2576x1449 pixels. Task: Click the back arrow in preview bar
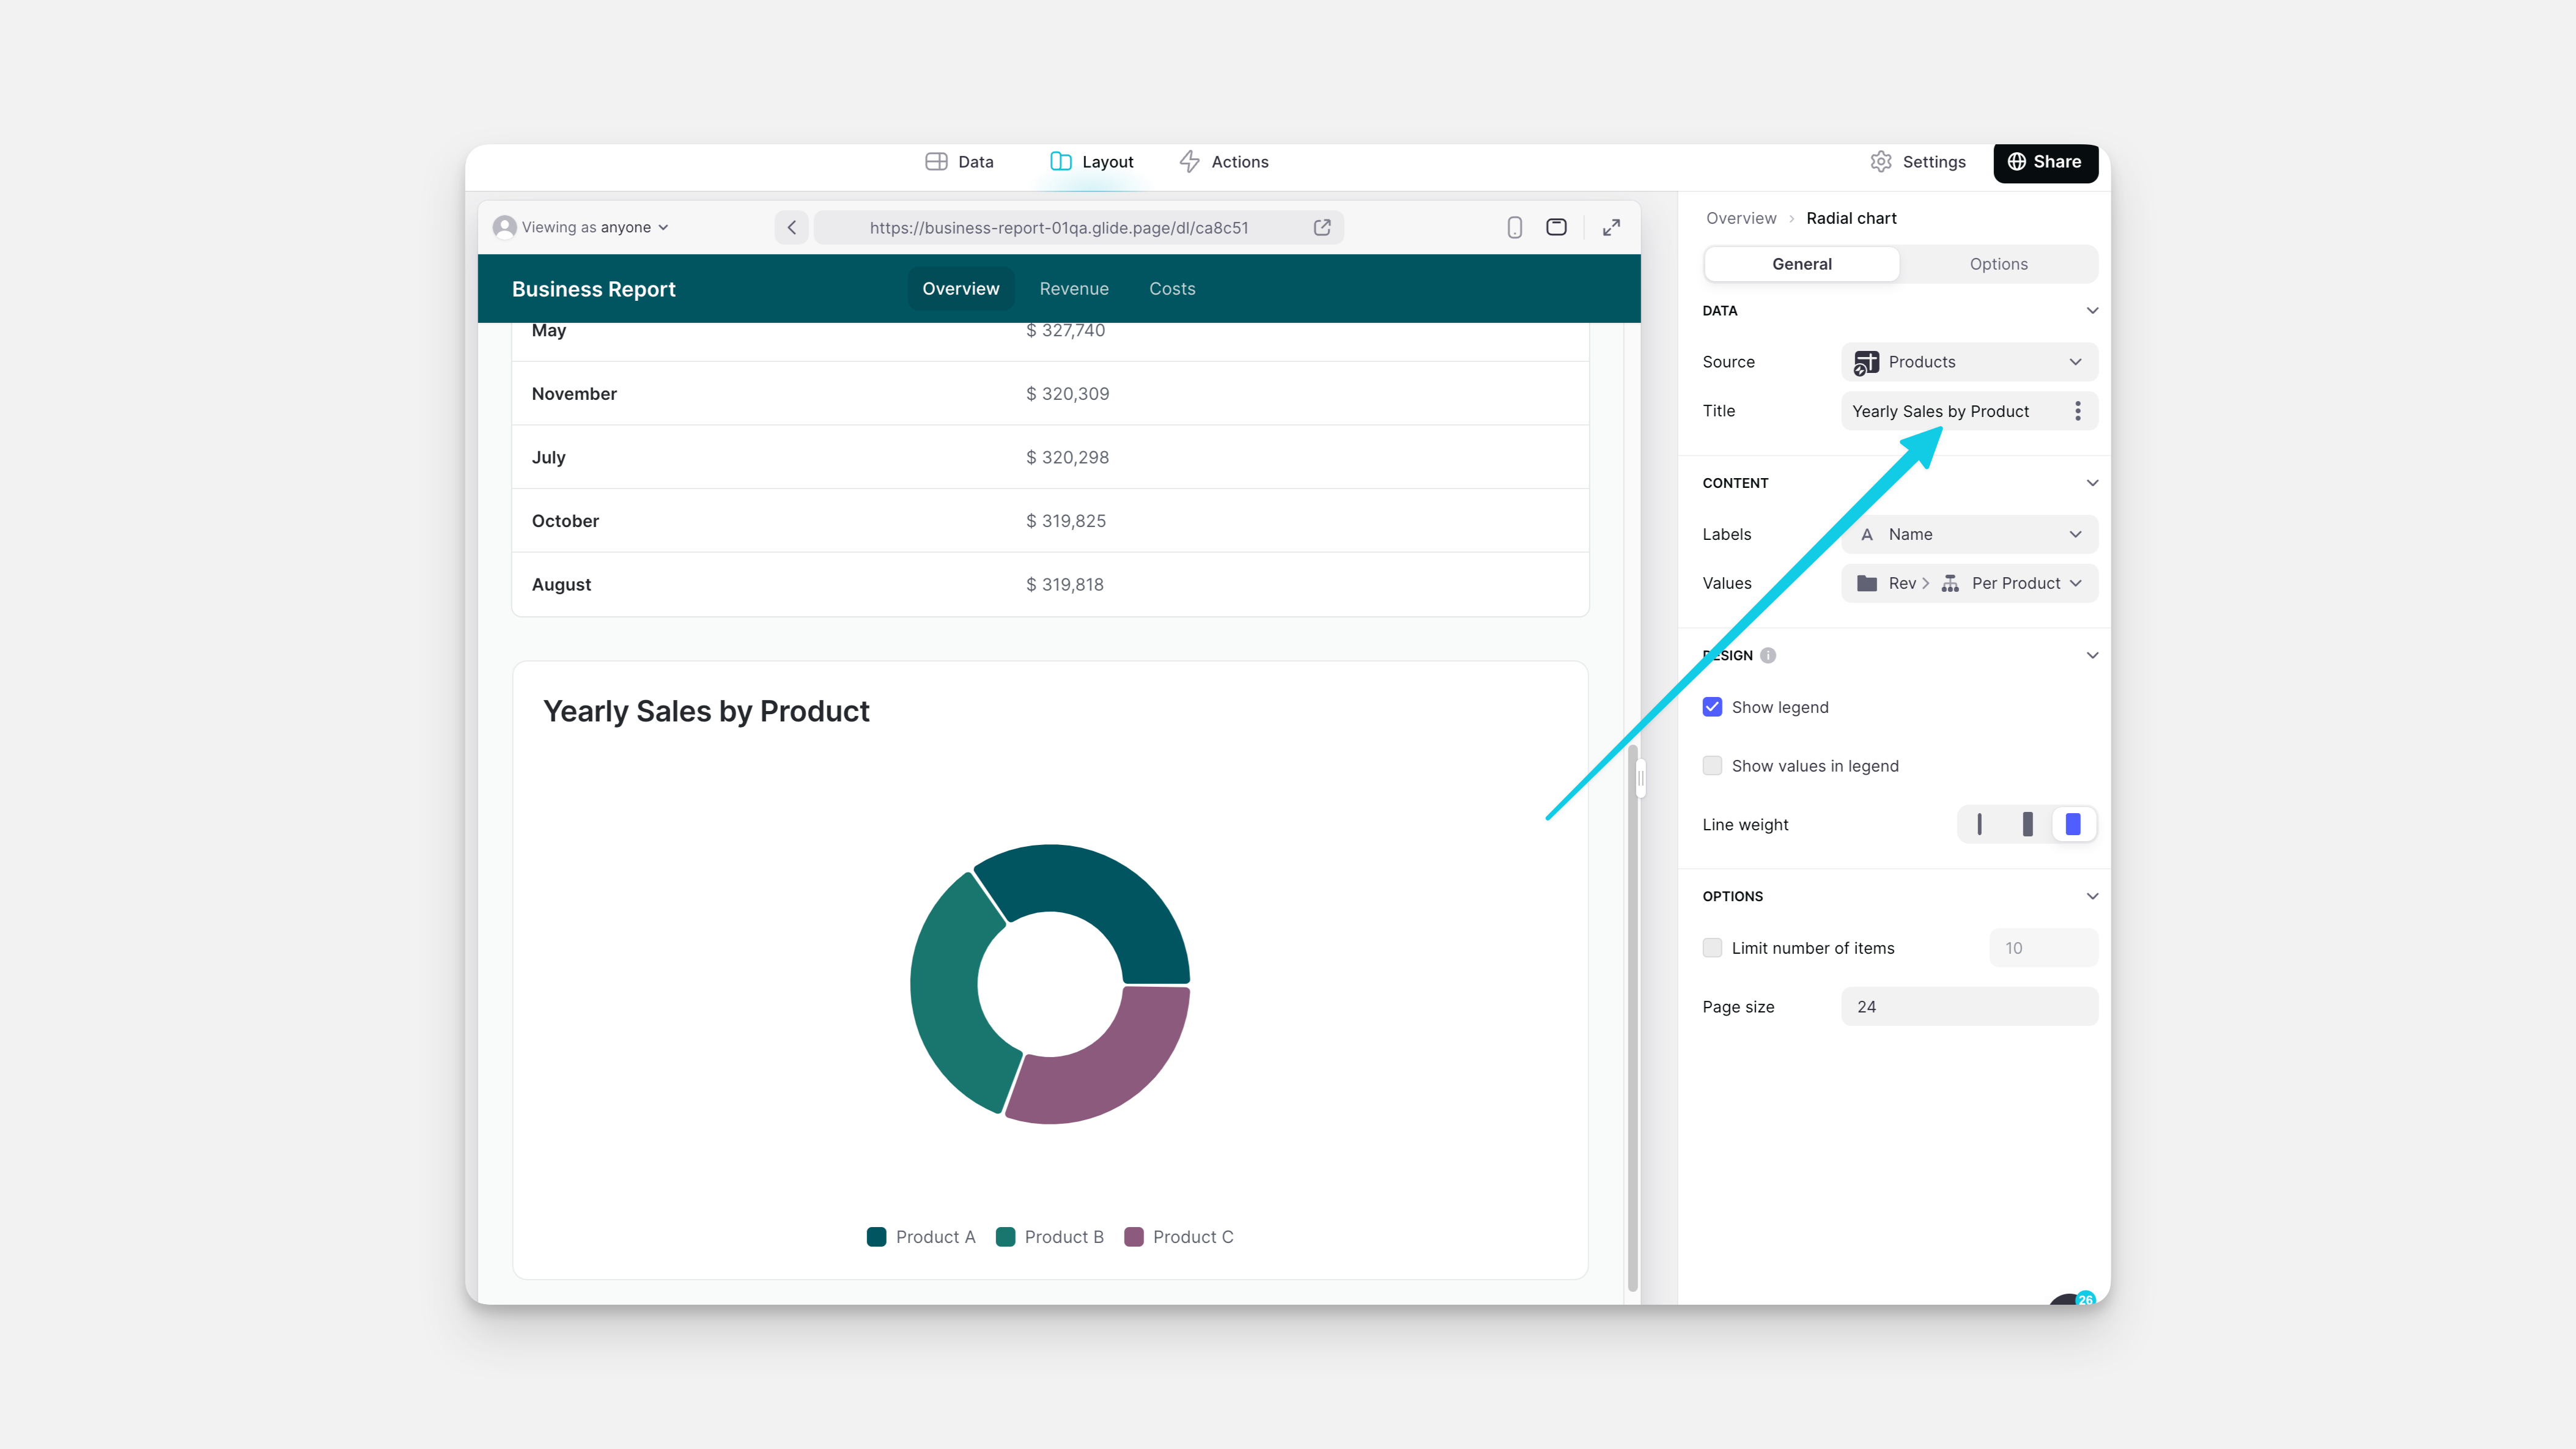(x=791, y=227)
